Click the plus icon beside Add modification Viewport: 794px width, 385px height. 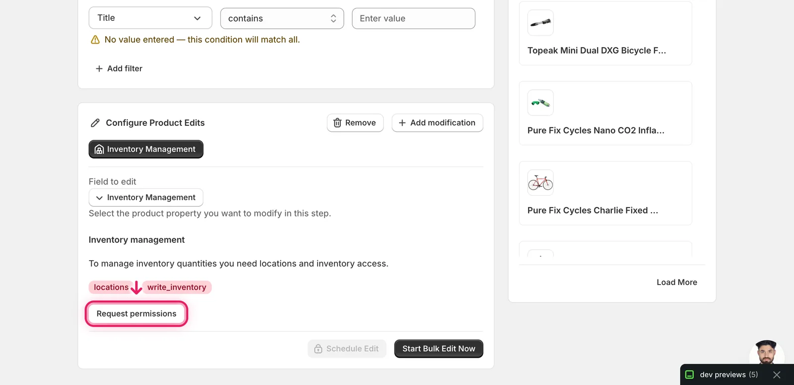(402, 123)
